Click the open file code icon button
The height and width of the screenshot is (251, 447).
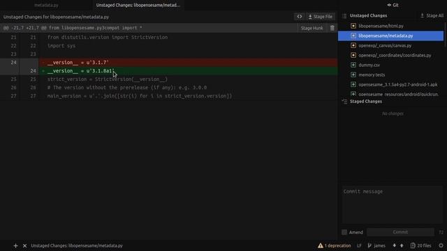click(300, 17)
